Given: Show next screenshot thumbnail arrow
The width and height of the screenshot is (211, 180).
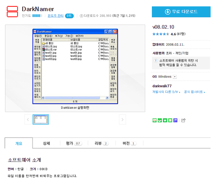Looking at the screenshot, I should pyautogui.click(x=122, y=120).
